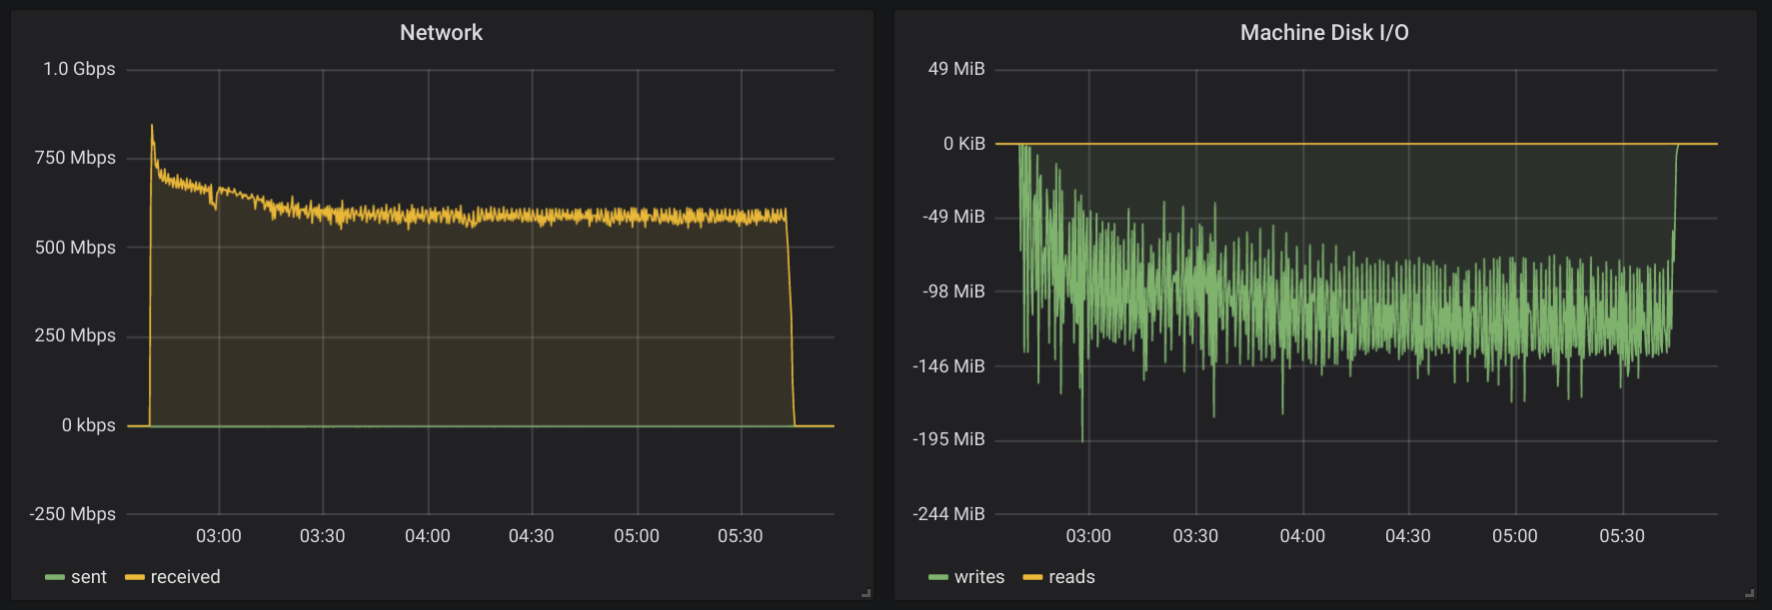Click the 750 Mbps axis label

point(75,158)
